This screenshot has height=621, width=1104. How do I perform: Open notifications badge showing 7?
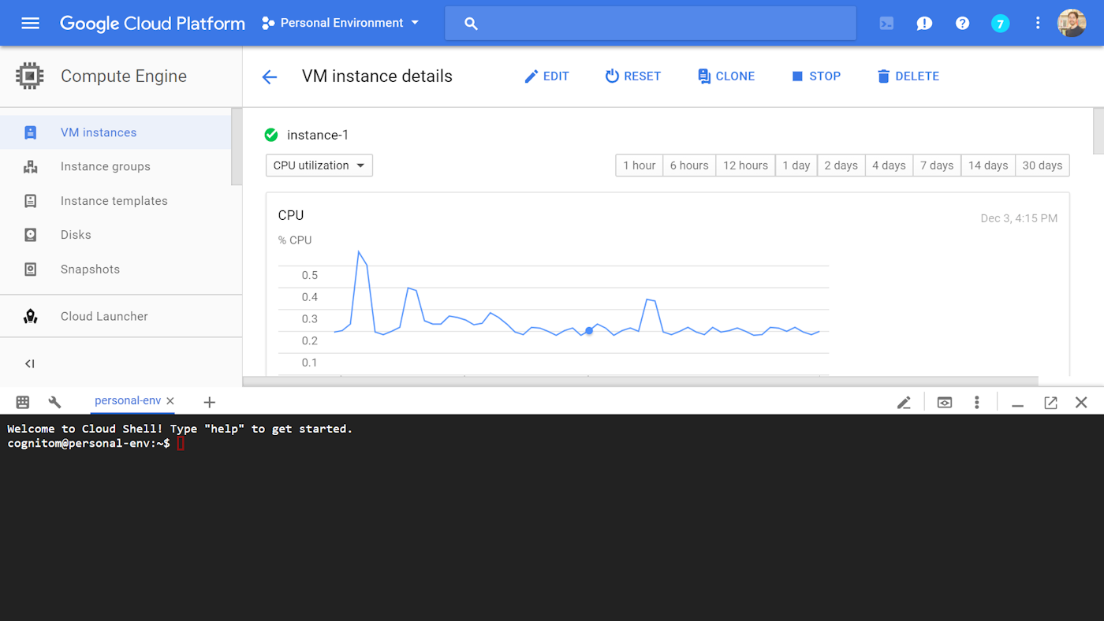[x=1000, y=24]
